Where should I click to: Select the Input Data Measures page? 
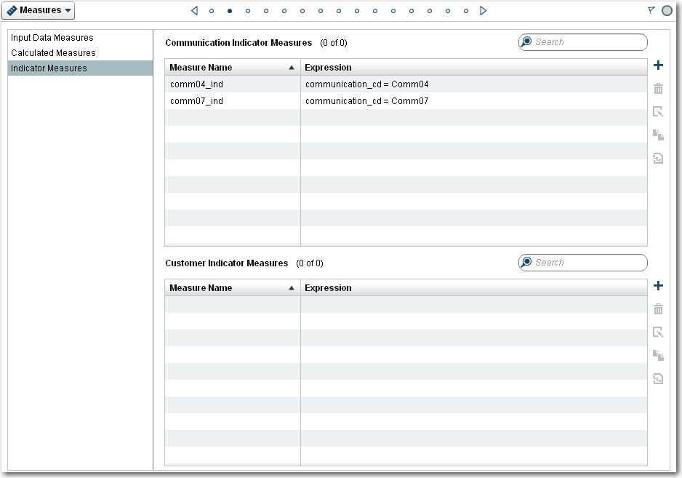[x=52, y=37]
